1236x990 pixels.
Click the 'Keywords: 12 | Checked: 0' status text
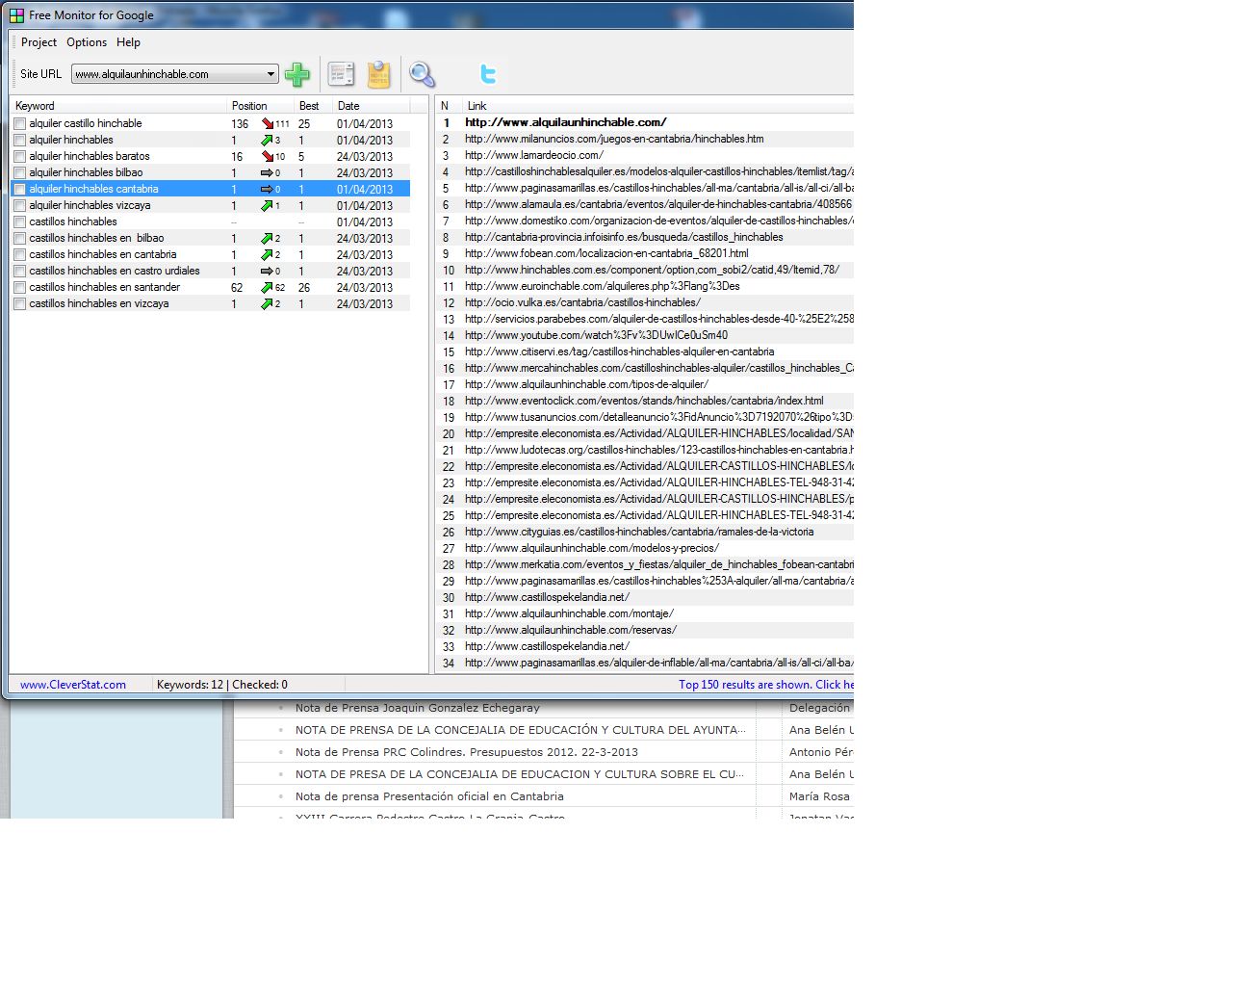(x=222, y=685)
